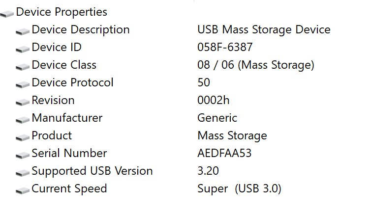This screenshot has height=213, width=370.
Task: Click the serial number value AEDFAA53
Action: click(224, 153)
